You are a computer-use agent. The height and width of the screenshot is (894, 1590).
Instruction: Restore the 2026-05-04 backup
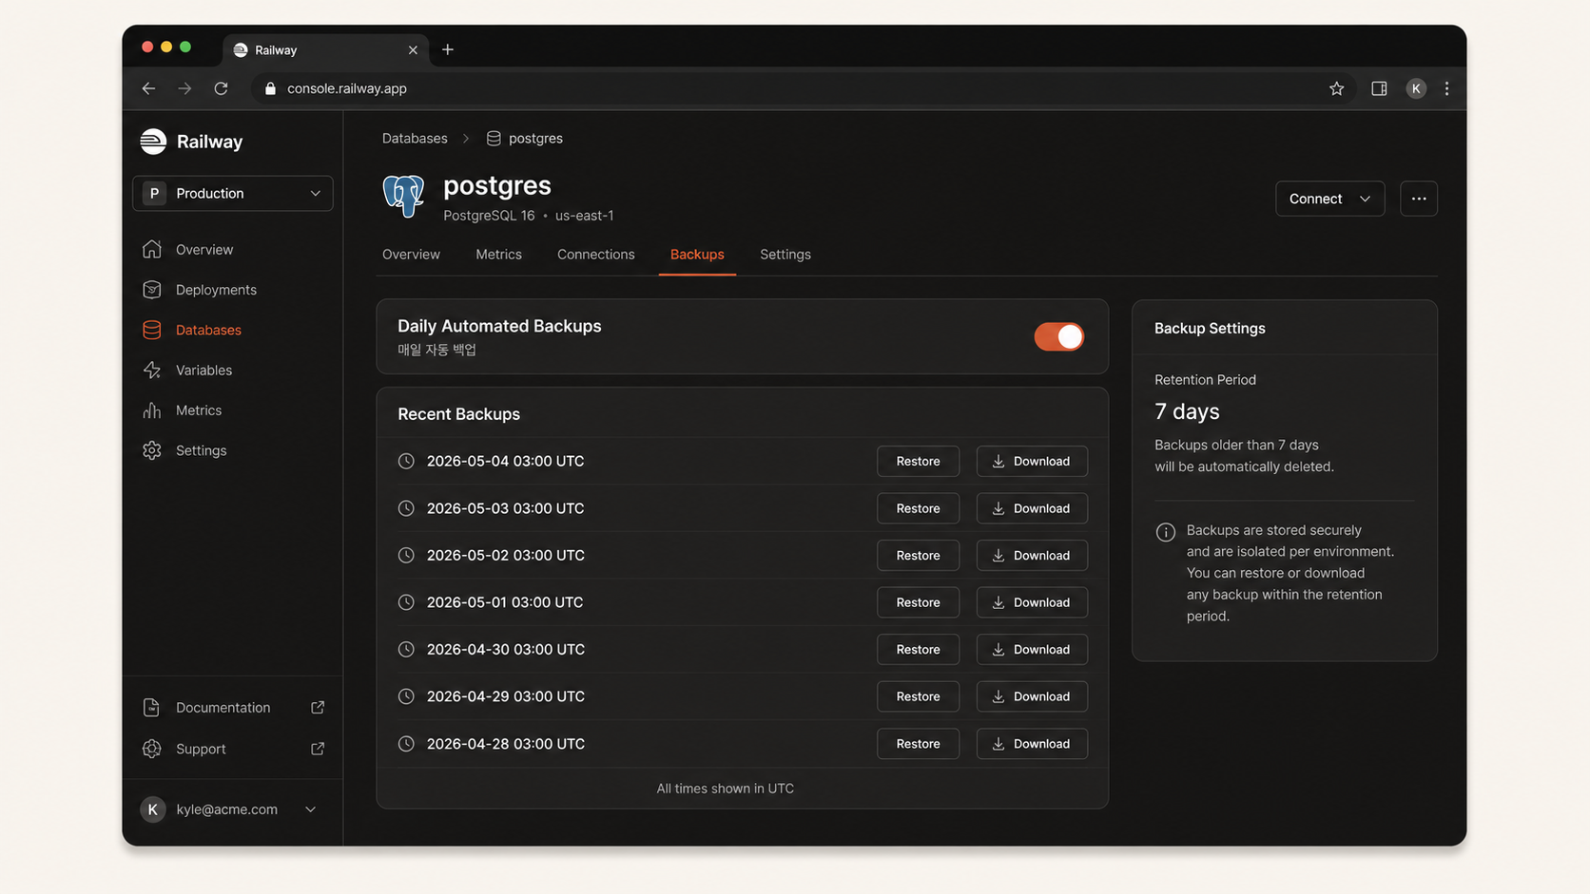click(x=918, y=461)
